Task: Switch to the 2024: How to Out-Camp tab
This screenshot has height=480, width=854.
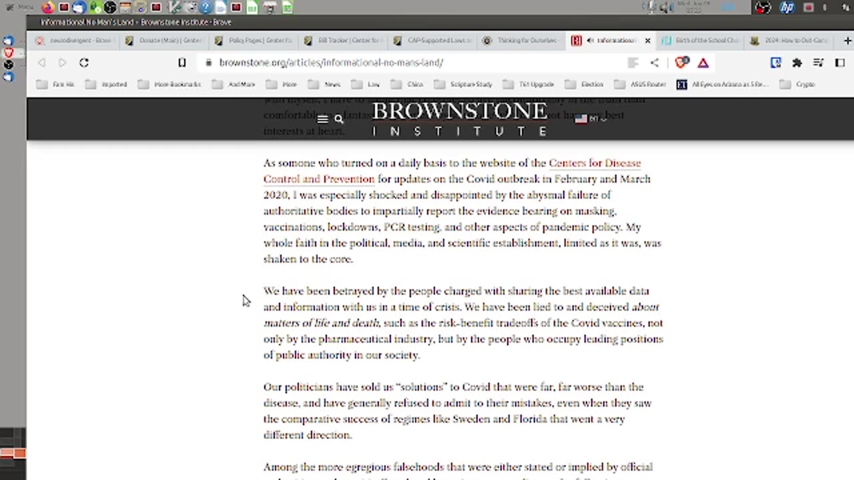Action: [x=789, y=41]
